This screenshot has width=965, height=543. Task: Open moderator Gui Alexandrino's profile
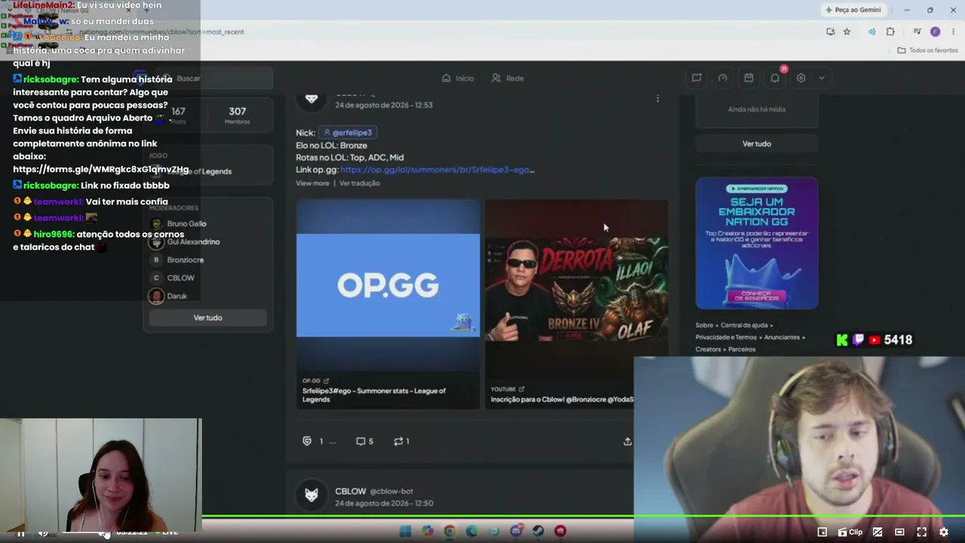(185, 242)
